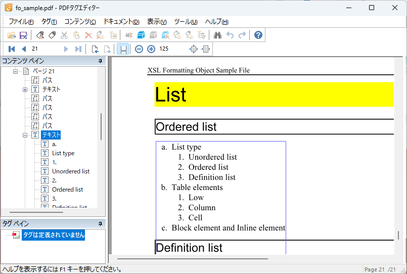This screenshot has height=274, width=407.
Task: Open the ドキュメント(D) menu
Action: pos(121,22)
